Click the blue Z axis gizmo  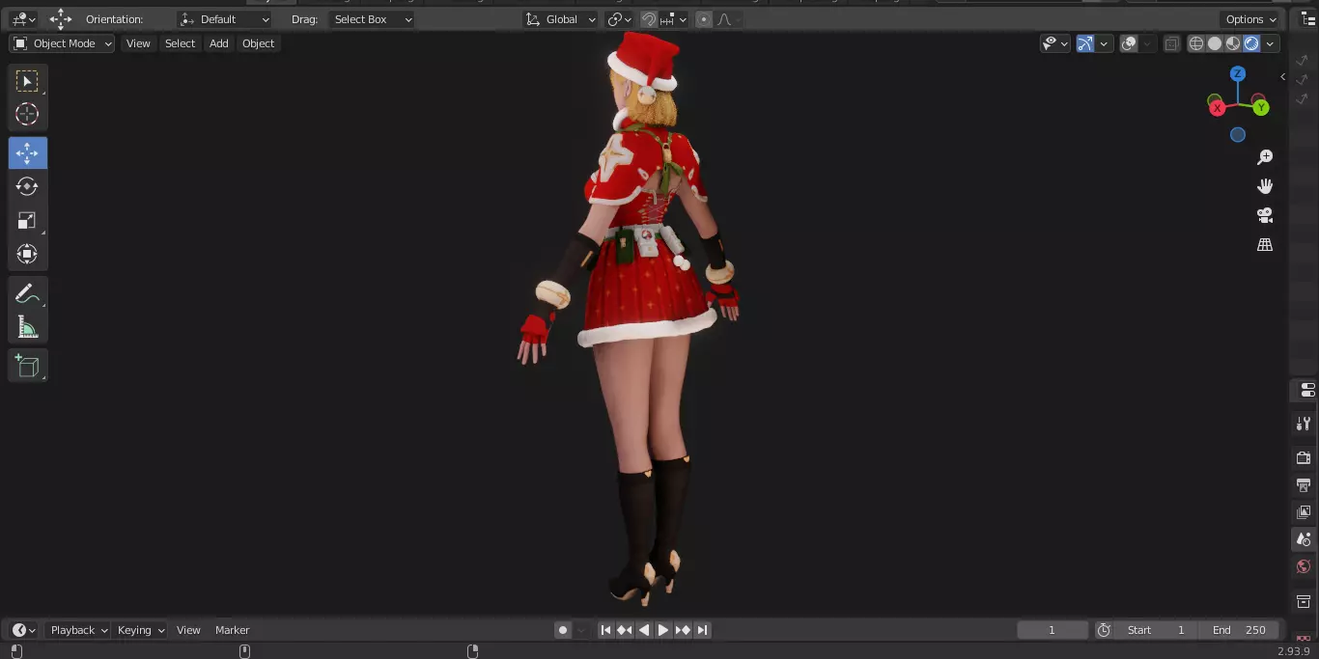click(1238, 74)
